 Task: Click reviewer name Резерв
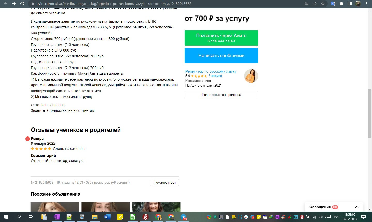tap(37, 139)
